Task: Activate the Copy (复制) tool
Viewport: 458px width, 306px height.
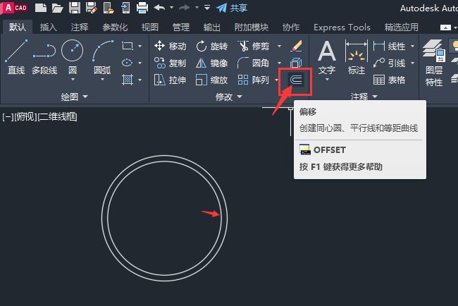Action: (x=170, y=63)
